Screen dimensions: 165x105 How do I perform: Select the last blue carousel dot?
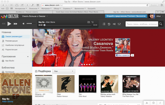(92, 64)
